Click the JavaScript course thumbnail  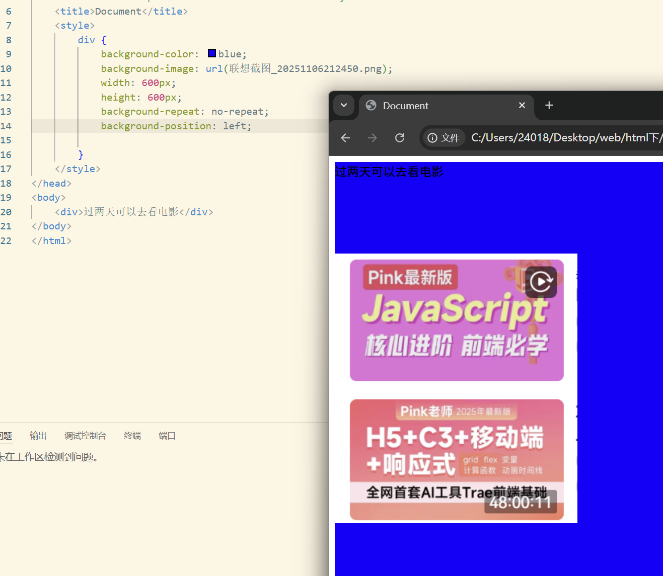[x=457, y=320]
